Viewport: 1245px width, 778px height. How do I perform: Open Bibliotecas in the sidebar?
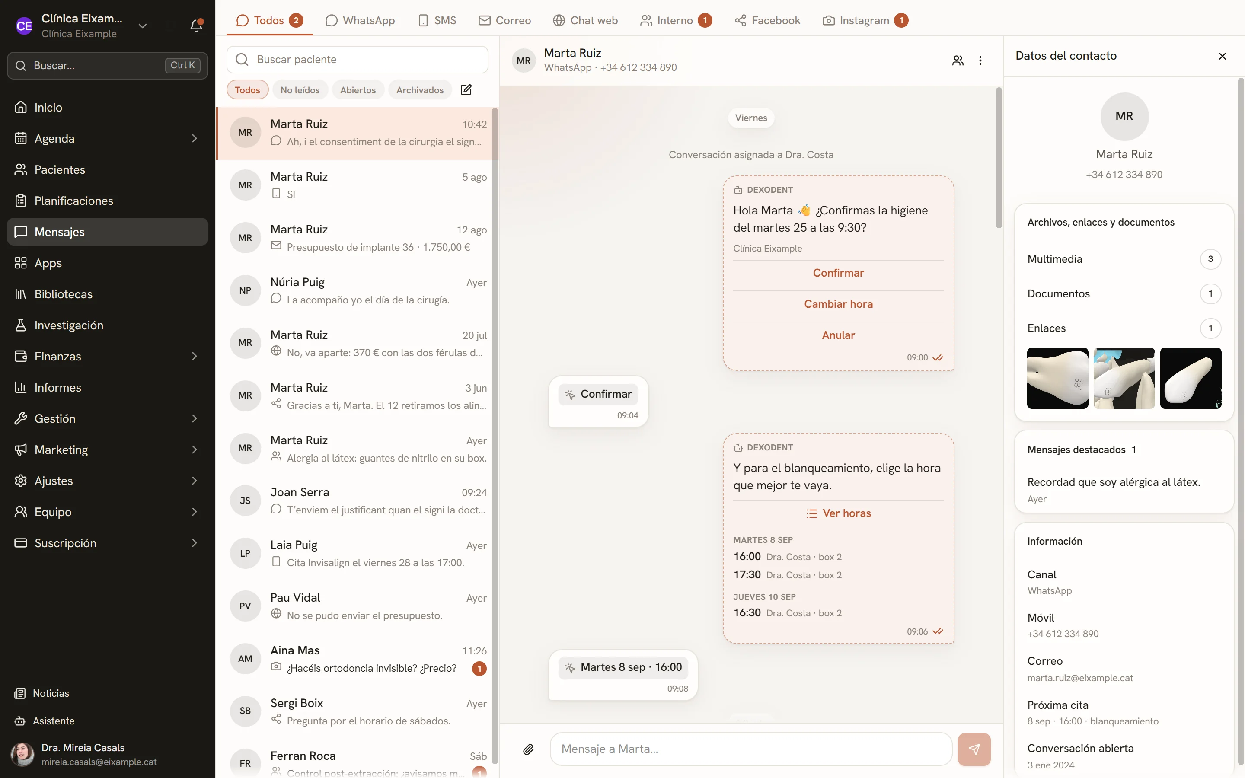click(108, 294)
